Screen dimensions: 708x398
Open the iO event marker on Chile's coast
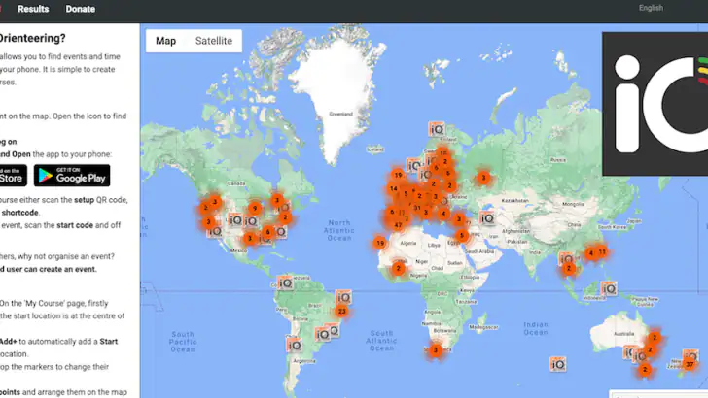(x=294, y=346)
